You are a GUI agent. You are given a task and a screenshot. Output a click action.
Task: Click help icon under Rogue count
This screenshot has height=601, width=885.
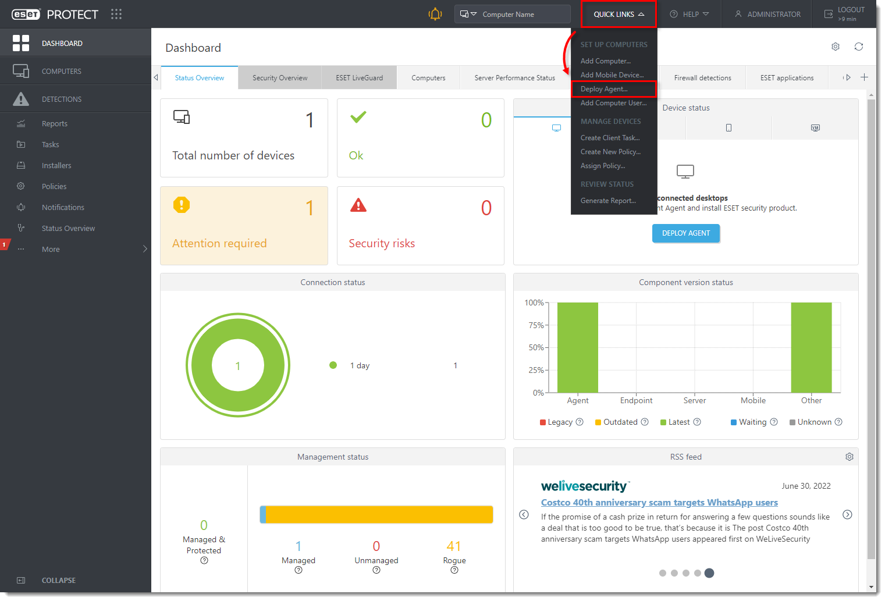[x=454, y=570]
